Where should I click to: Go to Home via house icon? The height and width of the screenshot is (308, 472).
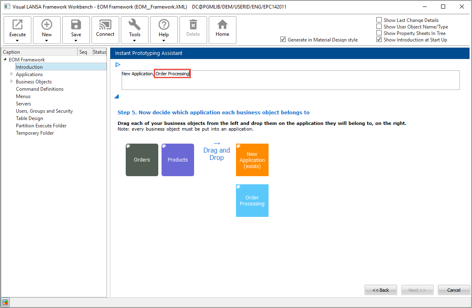pos(223,25)
